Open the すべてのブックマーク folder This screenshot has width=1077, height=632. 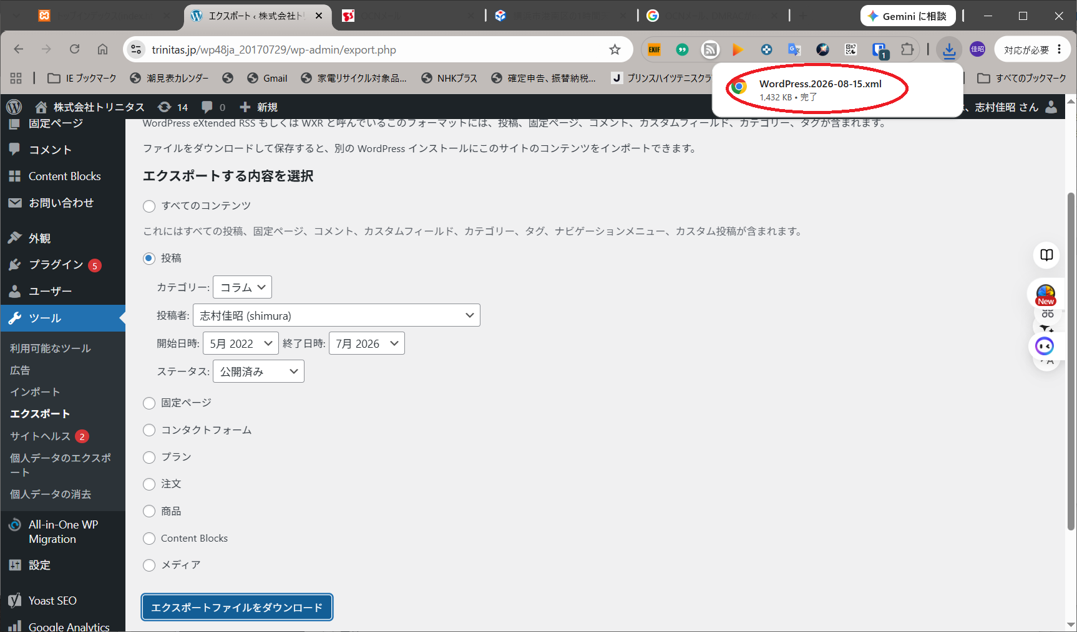click(1021, 78)
